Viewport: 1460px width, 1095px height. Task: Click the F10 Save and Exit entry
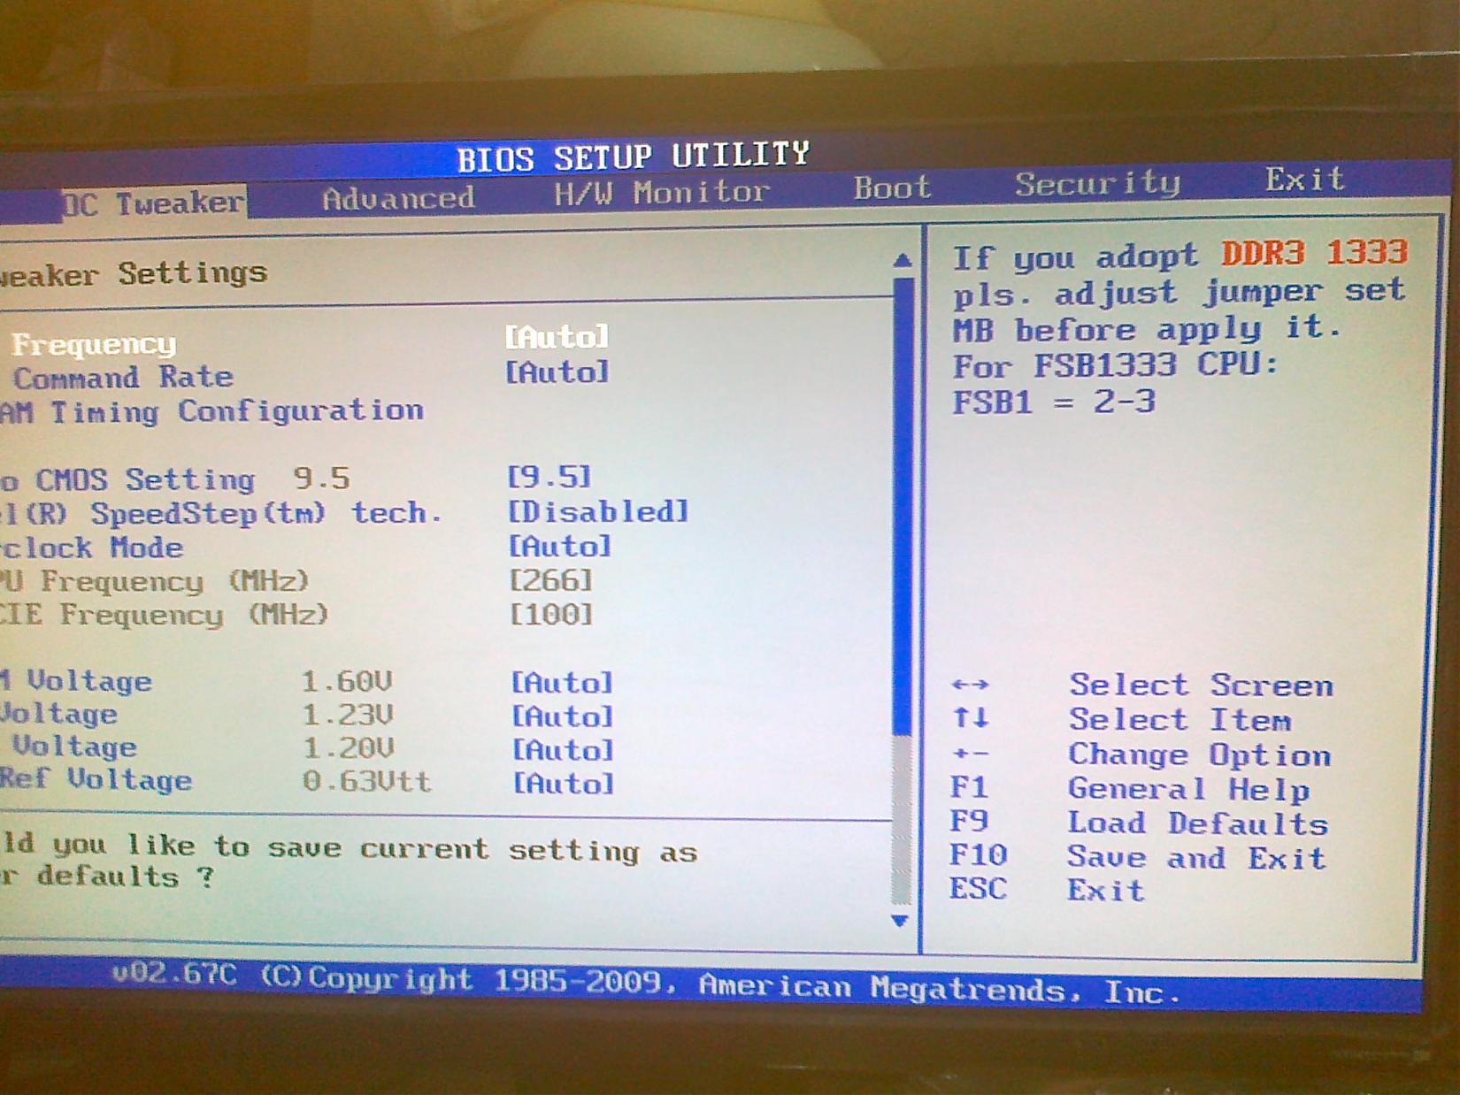pyautogui.click(x=1138, y=856)
